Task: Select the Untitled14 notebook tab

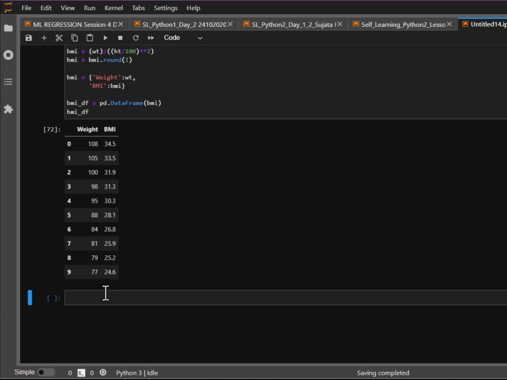Action: [x=484, y=24]
